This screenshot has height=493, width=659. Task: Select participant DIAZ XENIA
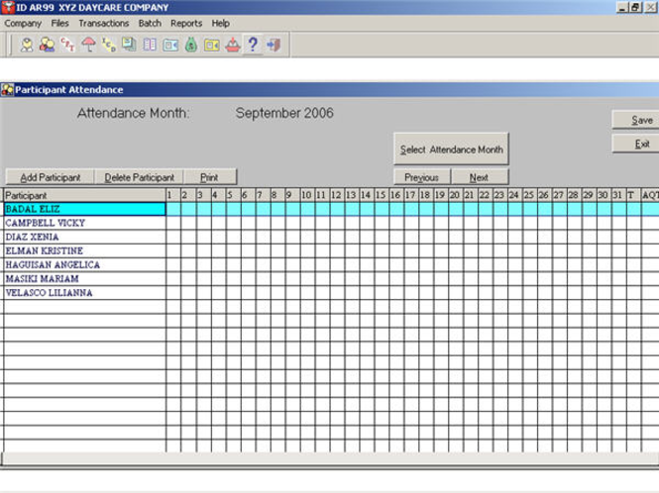point(85,237)
